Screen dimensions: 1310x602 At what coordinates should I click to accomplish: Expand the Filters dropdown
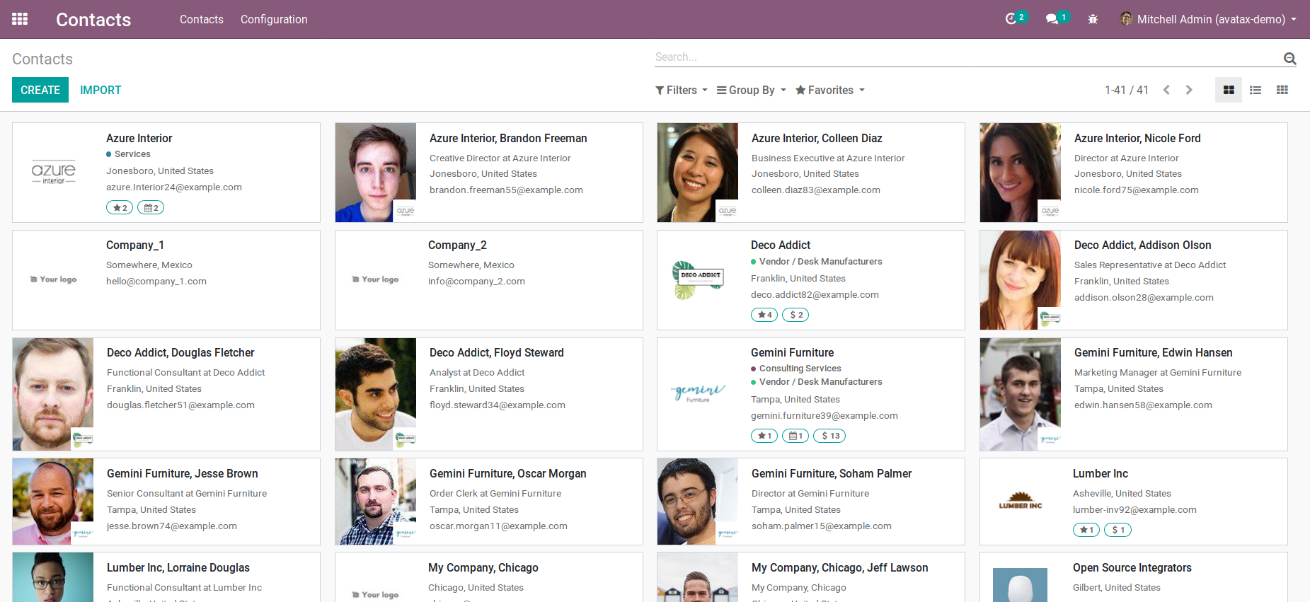tap(681, 90)
